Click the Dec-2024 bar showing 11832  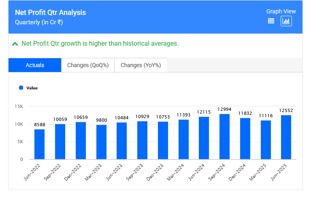[x=245, y=138]
